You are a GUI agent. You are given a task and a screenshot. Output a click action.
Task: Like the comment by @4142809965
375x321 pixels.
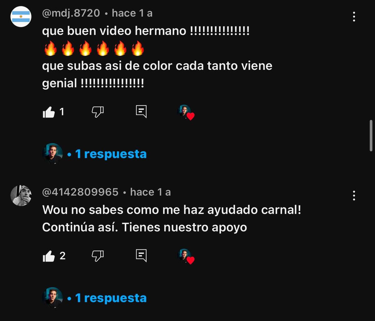48,256
